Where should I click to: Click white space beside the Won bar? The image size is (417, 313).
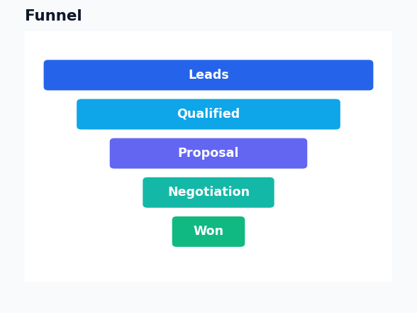(x=318, y=231)
